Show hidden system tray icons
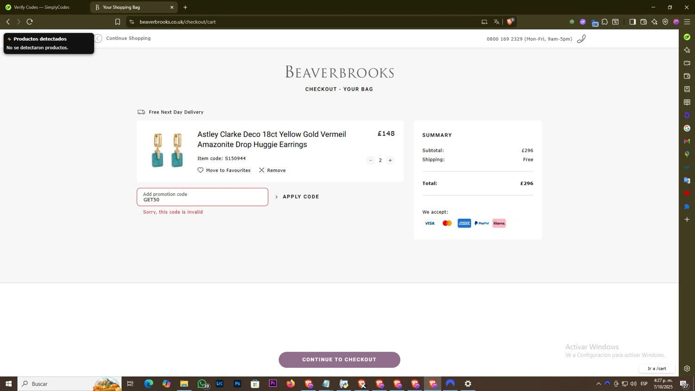 tap(599, 384)
